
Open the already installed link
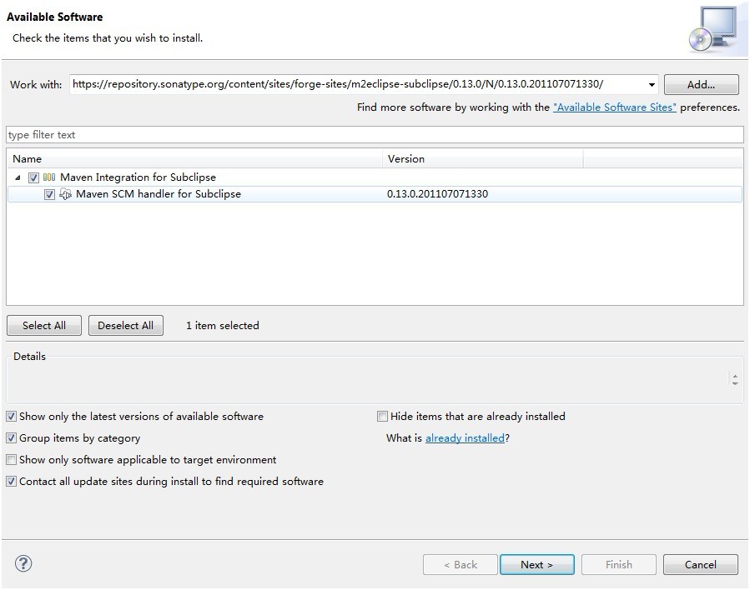[465, 438]
